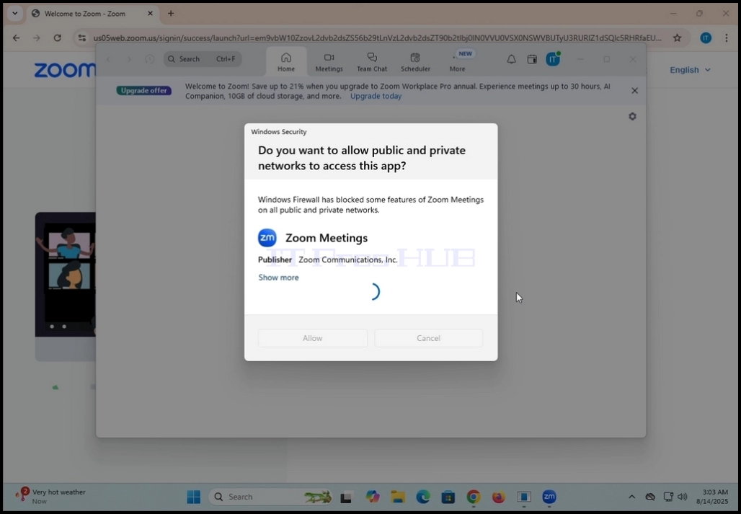Open Zoom app history clock icon
This screenshot has height=514, width=741.
(149, 59)
